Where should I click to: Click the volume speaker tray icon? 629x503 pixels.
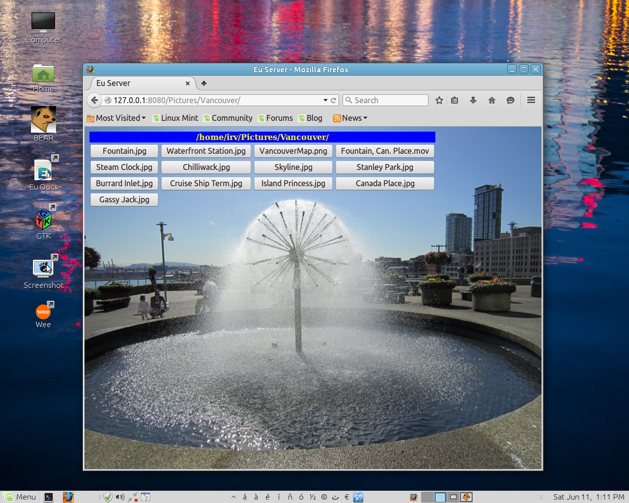click(x=120, y=497)
